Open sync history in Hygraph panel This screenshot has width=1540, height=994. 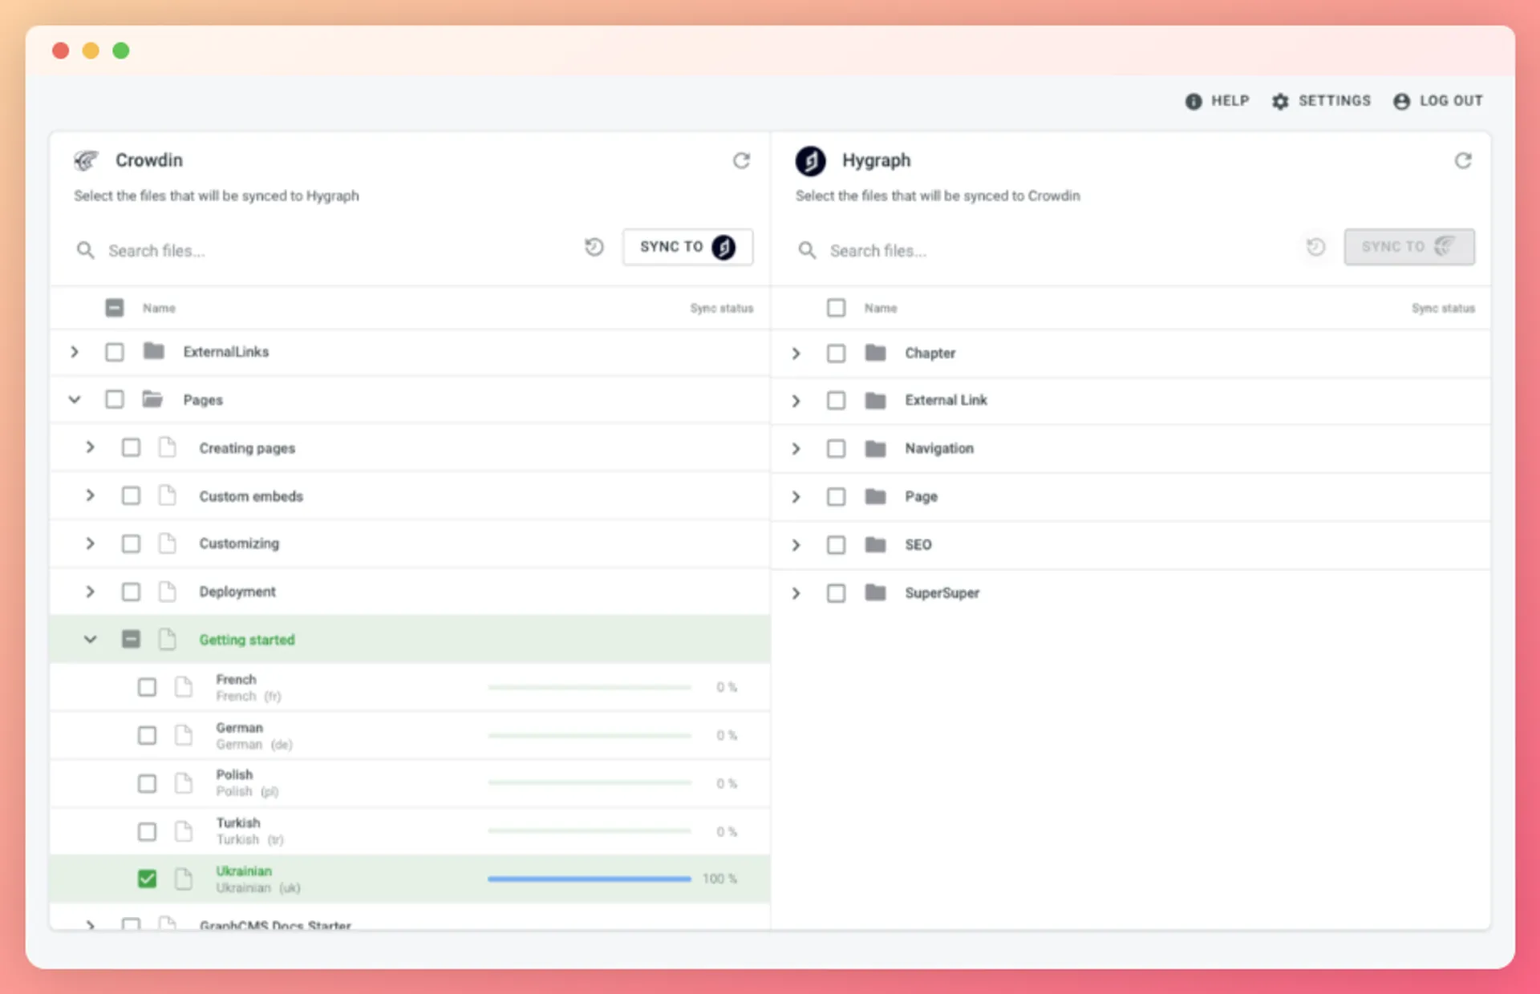[1315, 247]
